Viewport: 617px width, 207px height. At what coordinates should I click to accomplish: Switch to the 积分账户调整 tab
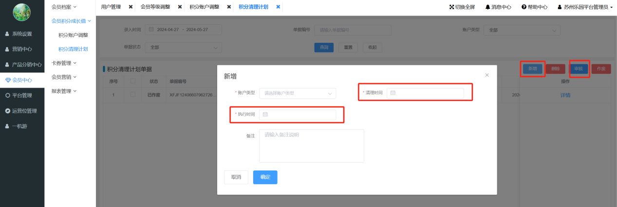204,7
